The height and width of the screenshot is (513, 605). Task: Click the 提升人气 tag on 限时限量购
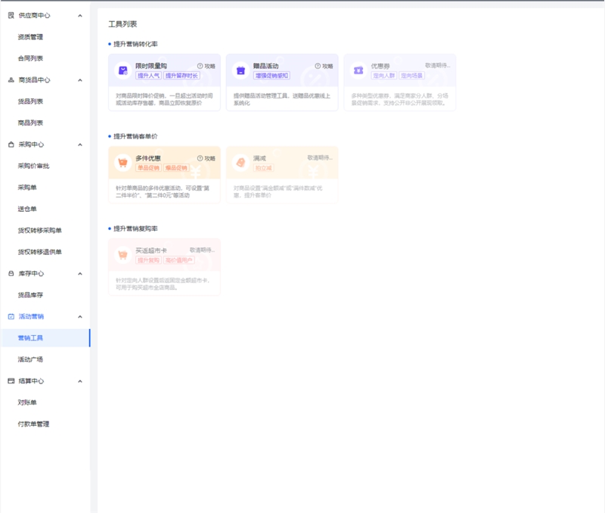[x=148, y=76]
